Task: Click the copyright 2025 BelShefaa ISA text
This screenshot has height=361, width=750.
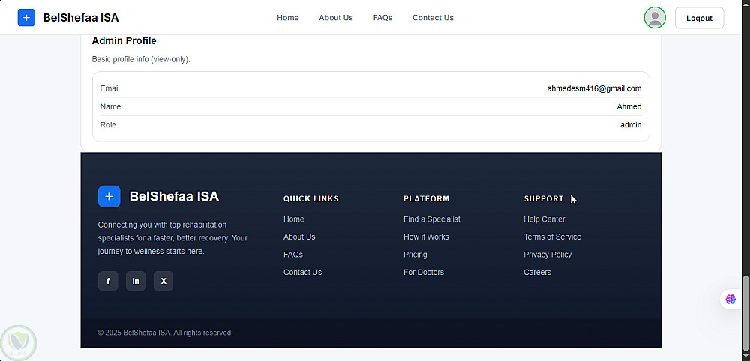Action: click(x=165, y=333)
